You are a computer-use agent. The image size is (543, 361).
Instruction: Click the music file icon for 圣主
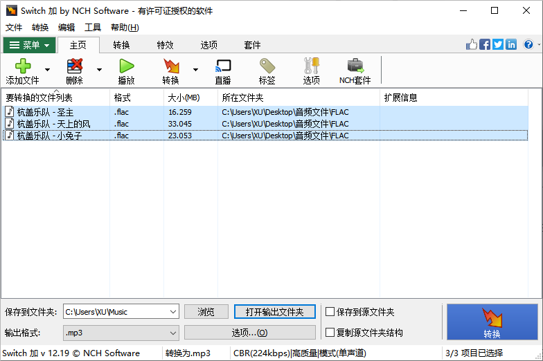click(10, 112)
